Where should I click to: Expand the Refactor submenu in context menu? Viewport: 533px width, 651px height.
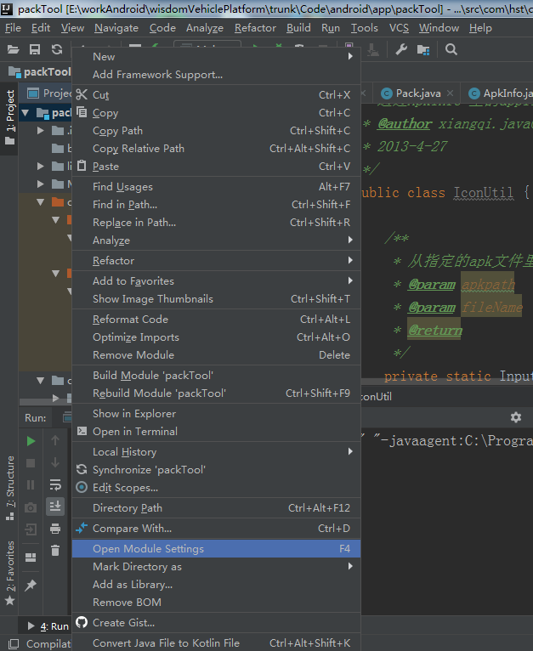point(216,261)
